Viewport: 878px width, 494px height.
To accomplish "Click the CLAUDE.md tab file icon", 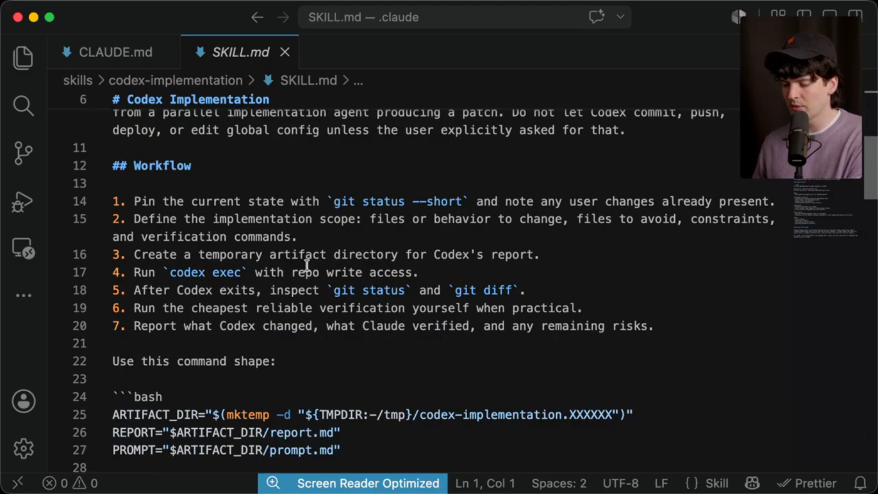I will (x=66, y=52).
